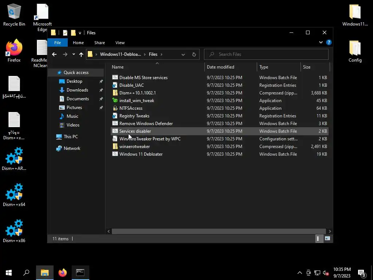Click the horizontal scrollbar right arrow
The height and width of the screenshot is (280, 373).
pyautogui.click(x=329, y=231)
